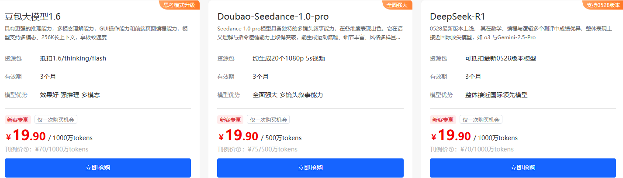Click the Seedance 1.0 pro description text
The image size is (623, 178).
(x=310, y=33)
